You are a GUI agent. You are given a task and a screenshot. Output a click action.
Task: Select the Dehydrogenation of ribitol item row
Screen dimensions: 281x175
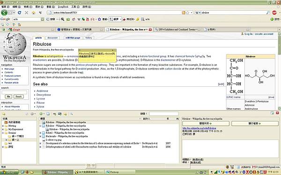click(109, 147)
